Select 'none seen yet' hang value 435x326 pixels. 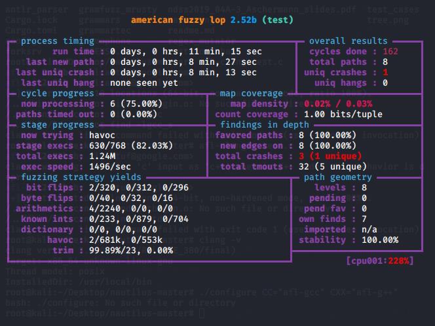144,83
